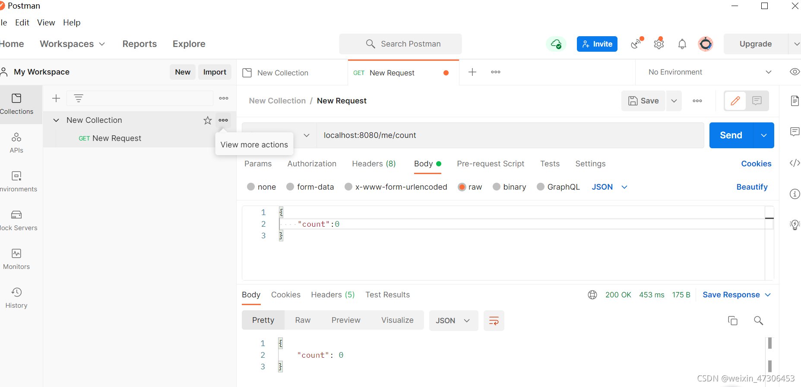The width and height of the screenshot is (801, 387).
Task: Open the code snippet icon in right sidebar
Action: [x=795, y=163]
